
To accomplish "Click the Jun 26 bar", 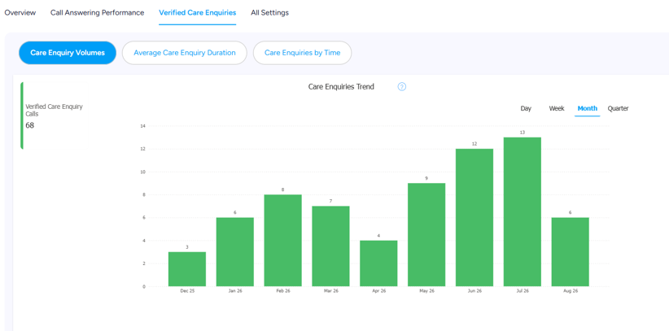I will [474, 217].
